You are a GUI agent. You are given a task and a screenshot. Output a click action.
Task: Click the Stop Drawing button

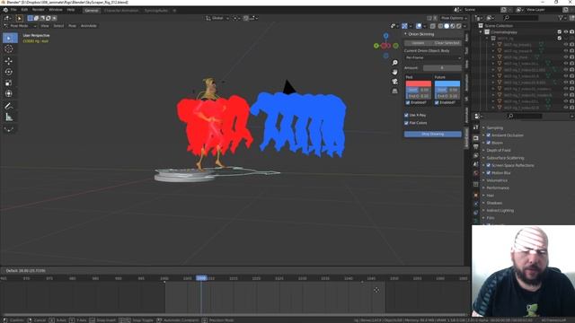point(433,134)
